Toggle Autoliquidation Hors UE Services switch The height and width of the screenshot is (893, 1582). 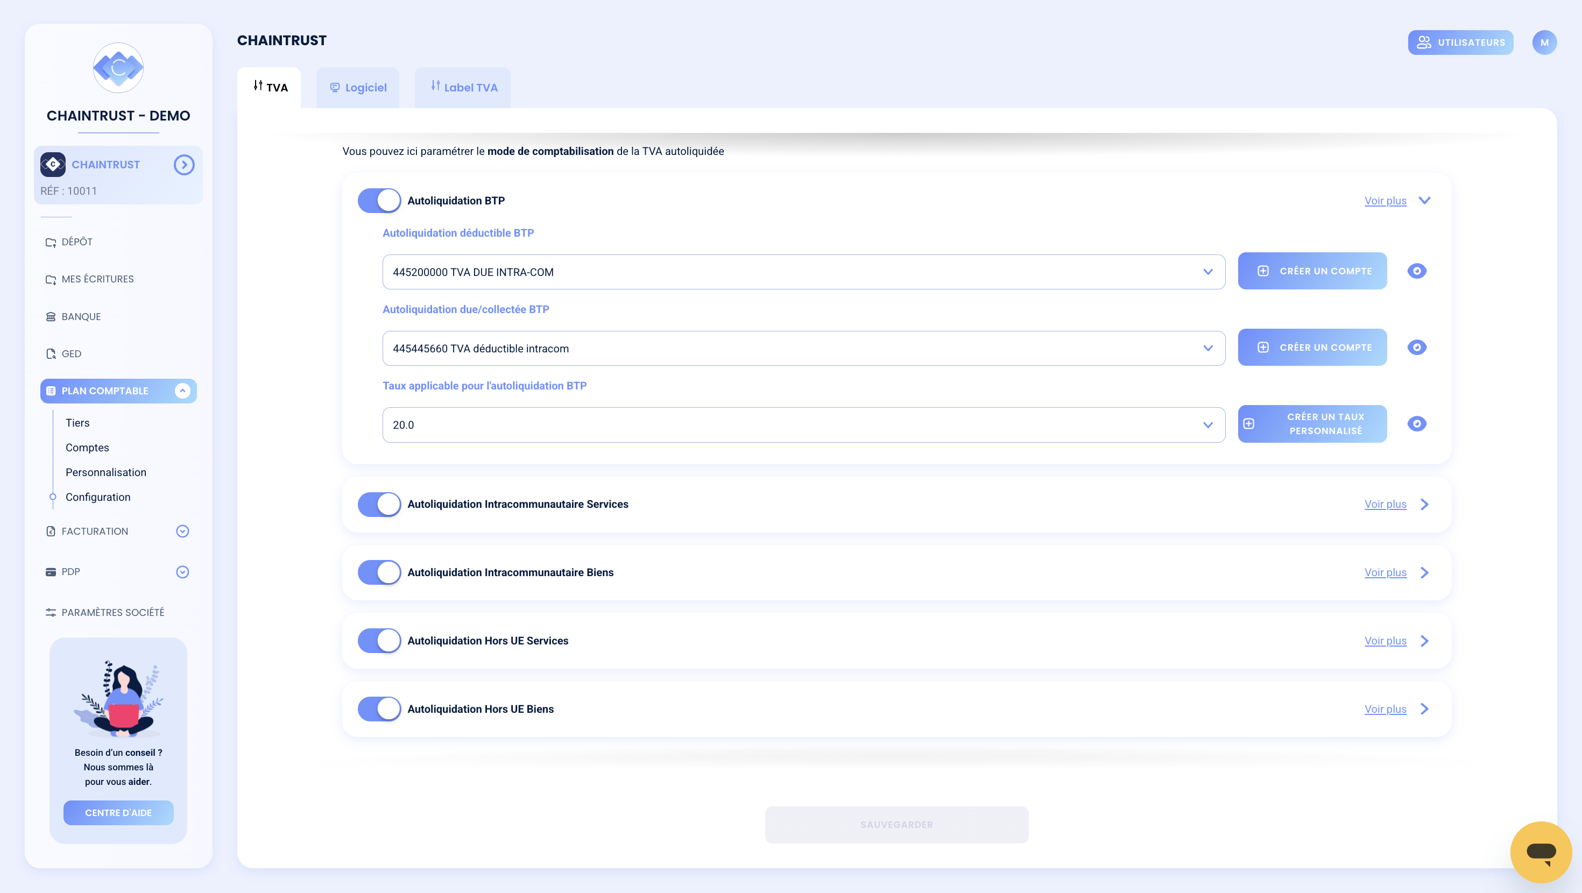point(379,641)
